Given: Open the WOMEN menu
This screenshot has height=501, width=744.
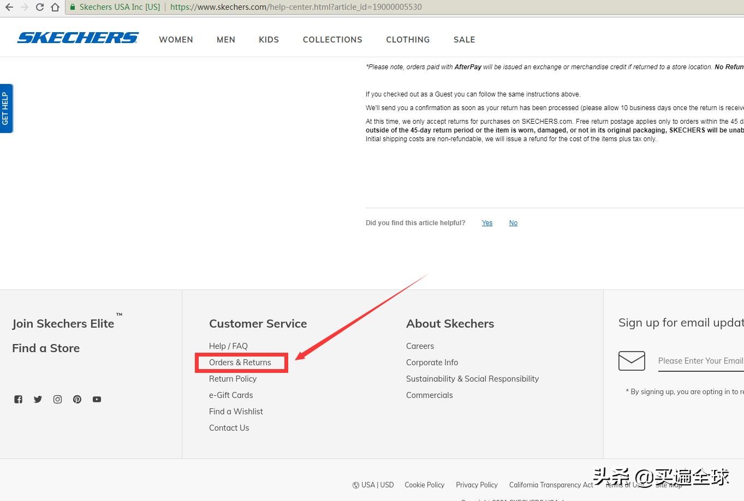Looking at the screenshot, I should coord(176,40).
